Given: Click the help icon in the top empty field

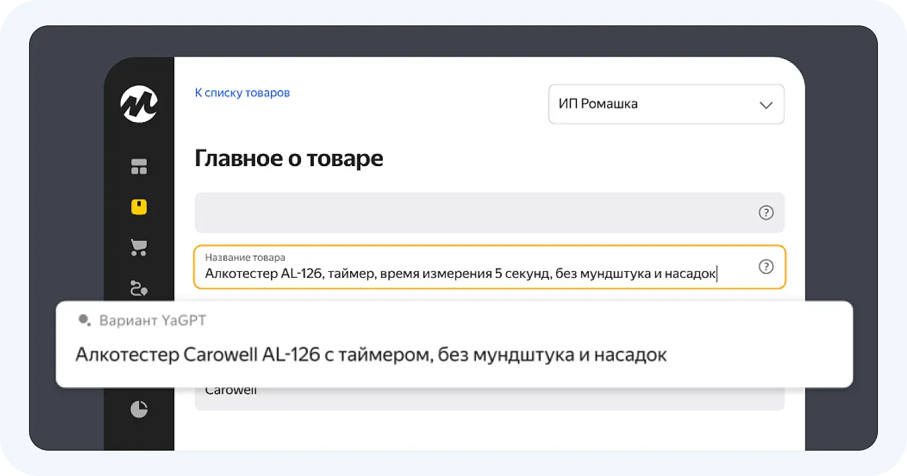Looking at the screenshot, I should point(766,213).
